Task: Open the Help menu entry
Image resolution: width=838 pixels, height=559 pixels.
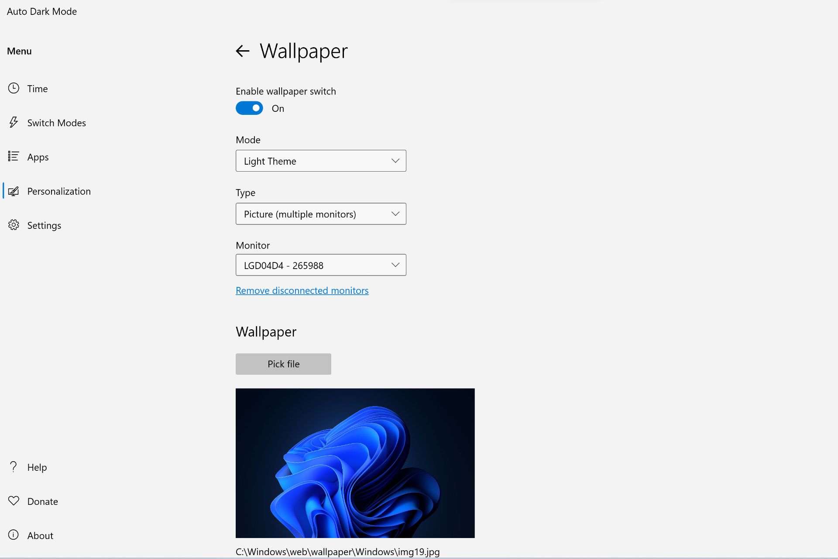Action: pyautogui.click(x=37, y=467)
